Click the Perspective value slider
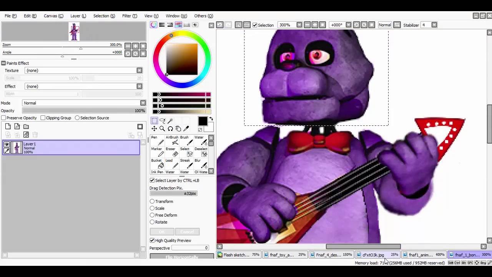Screen dimensions: 492x277 pyautogui.click(x=190, y=248)
